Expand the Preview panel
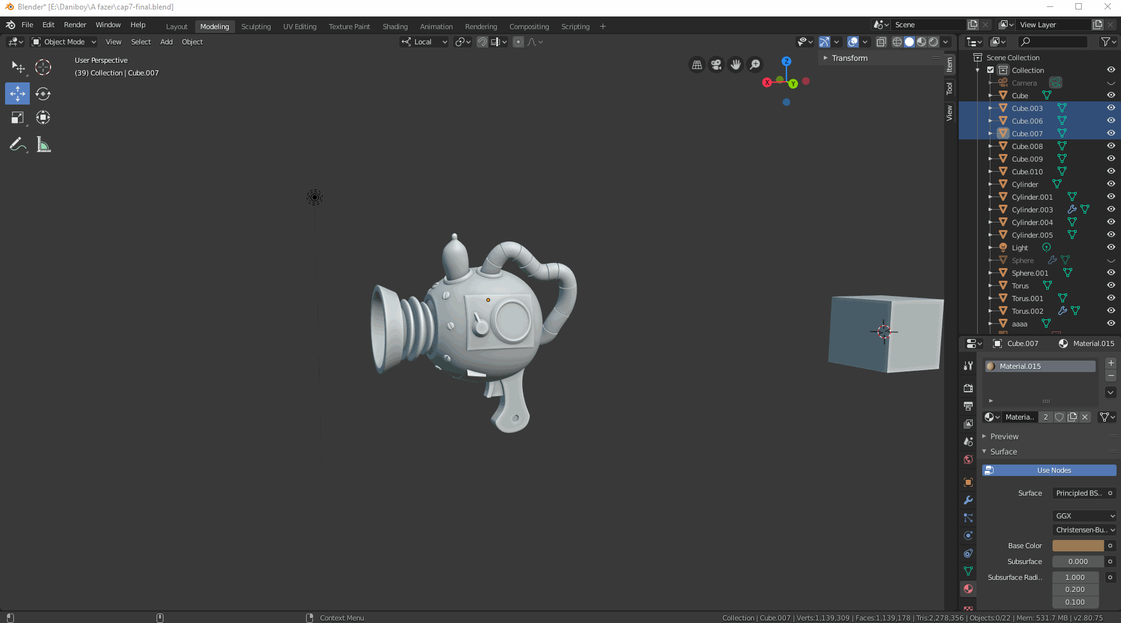 click(x=1004, y=437)
